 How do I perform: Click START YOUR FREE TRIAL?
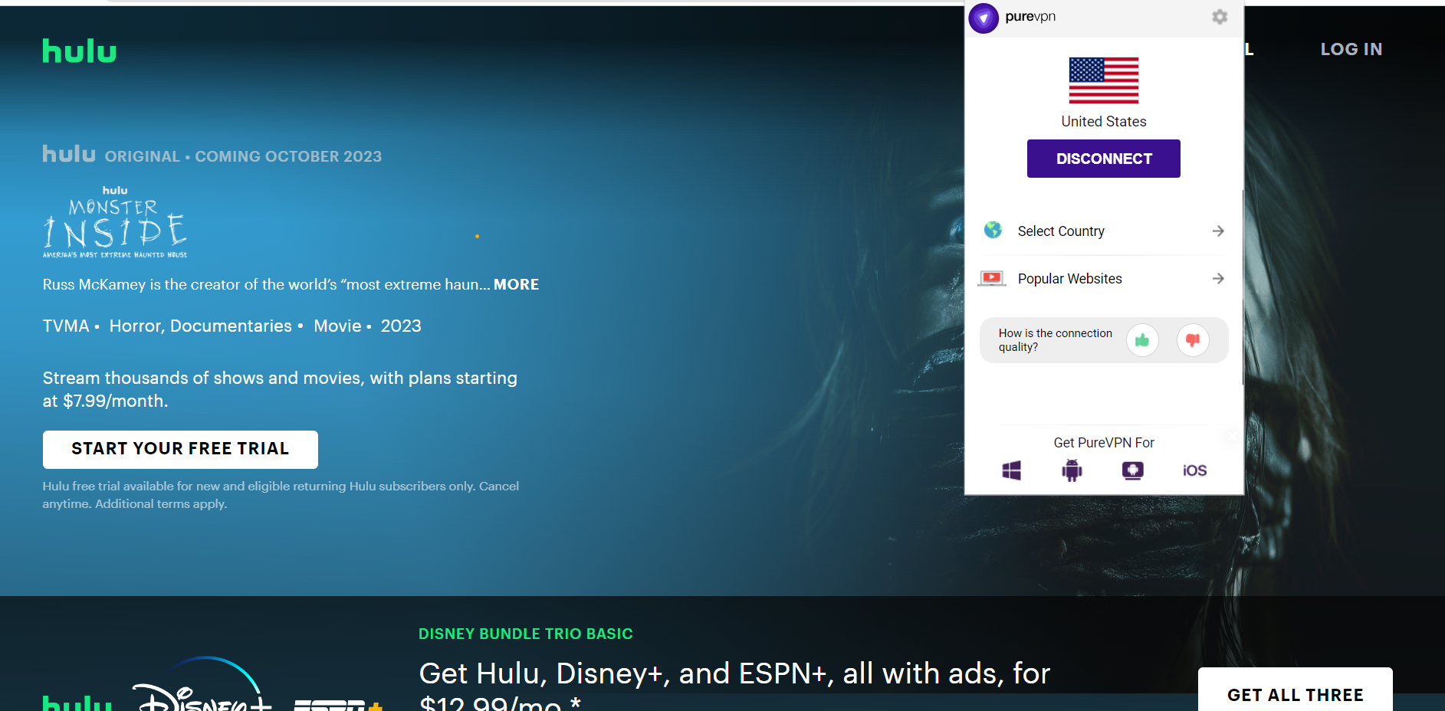coord(179,449)
